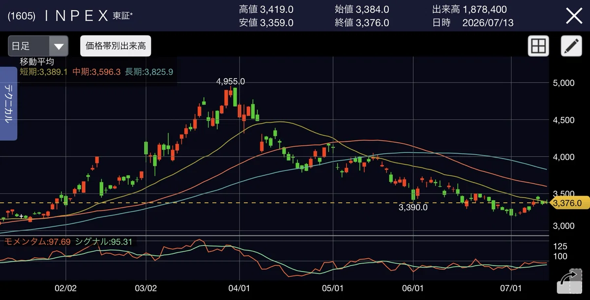Viewport: 590px width, 300px height.
Task: Tap the 3,390.0 low price label
Action: point(413,207)
